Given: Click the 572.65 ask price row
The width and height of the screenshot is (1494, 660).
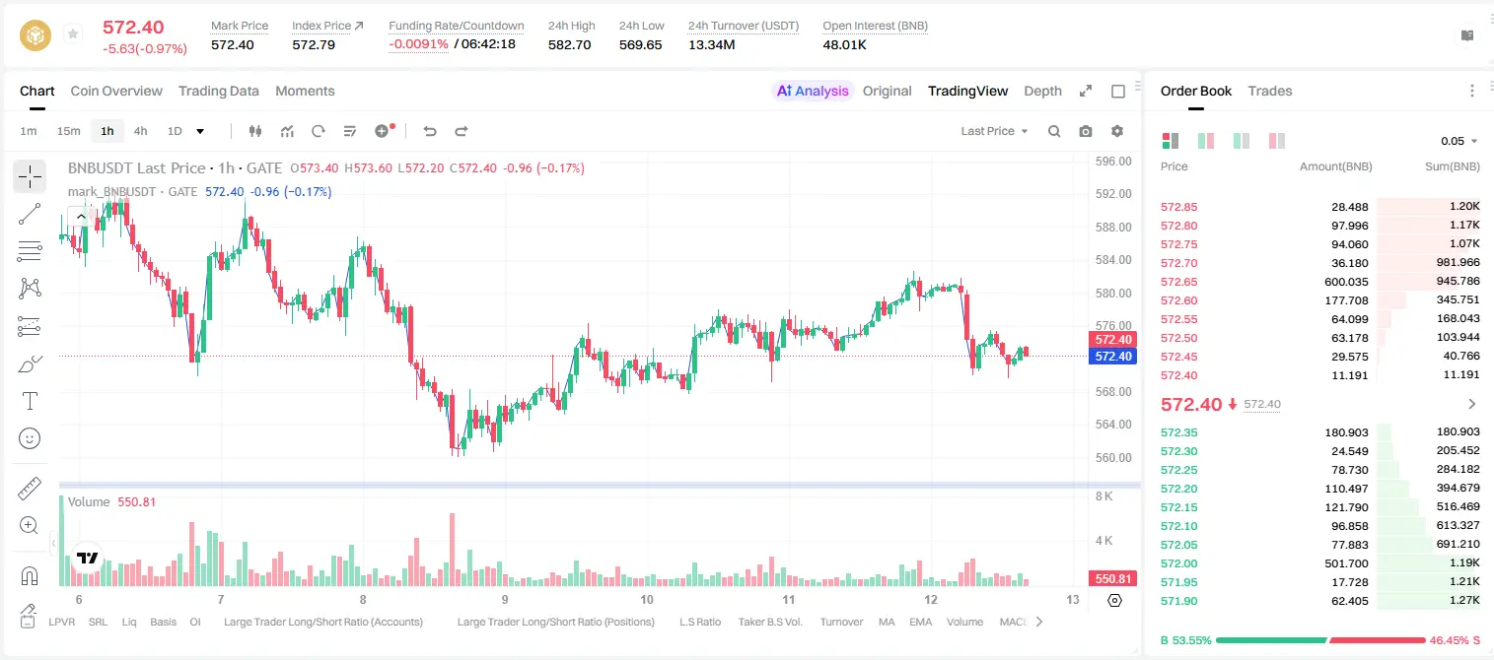Looking at the screenshot, I should pyautogui.click(x=1320, y=282).
